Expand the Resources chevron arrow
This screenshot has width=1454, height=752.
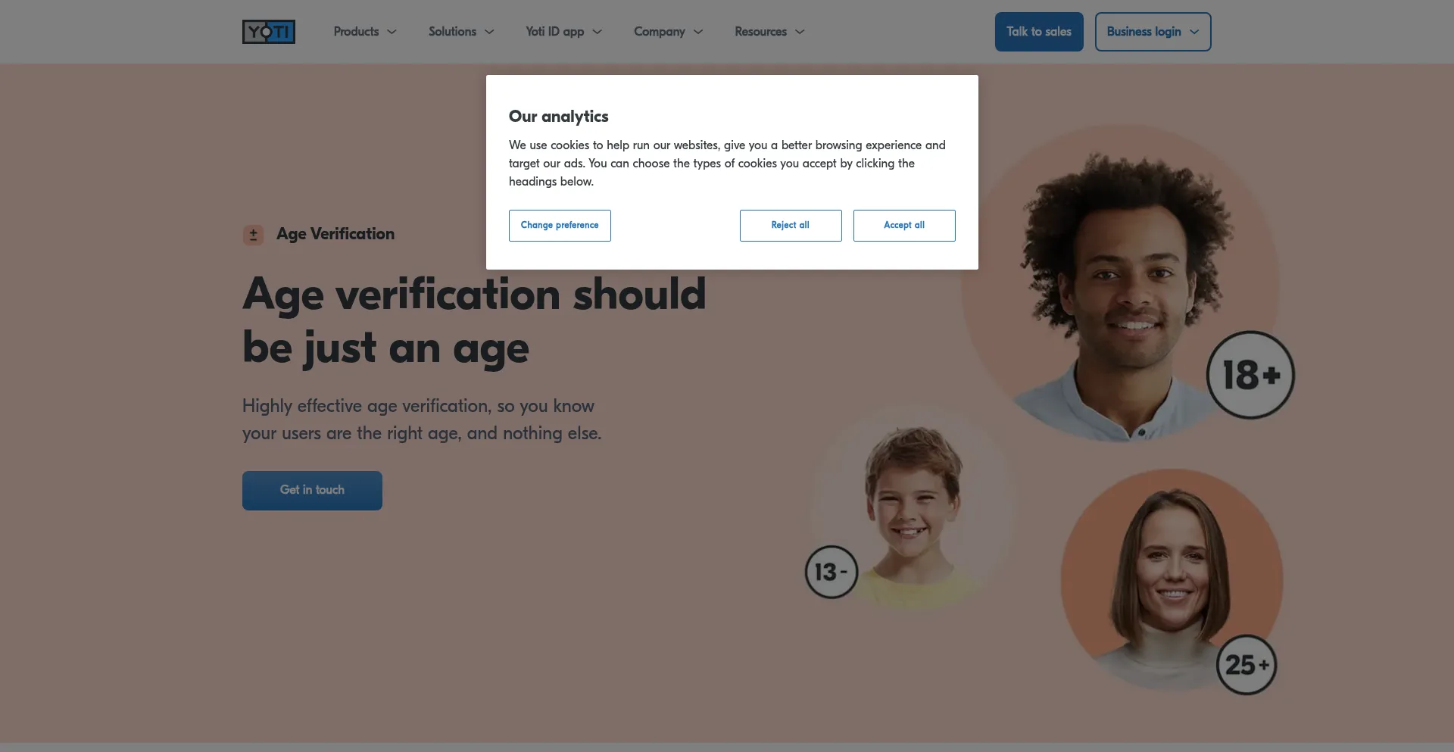[800, 32]
